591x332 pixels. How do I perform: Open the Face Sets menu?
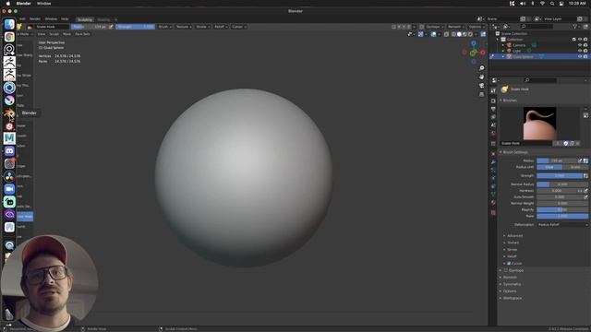pyautogui.click(x=82, y=34)
